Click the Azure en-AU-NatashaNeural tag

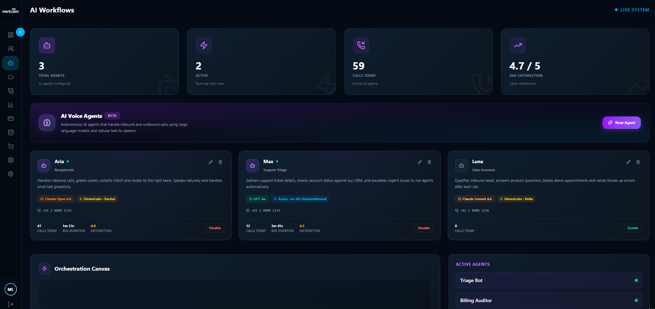click(x=300, y=199)
